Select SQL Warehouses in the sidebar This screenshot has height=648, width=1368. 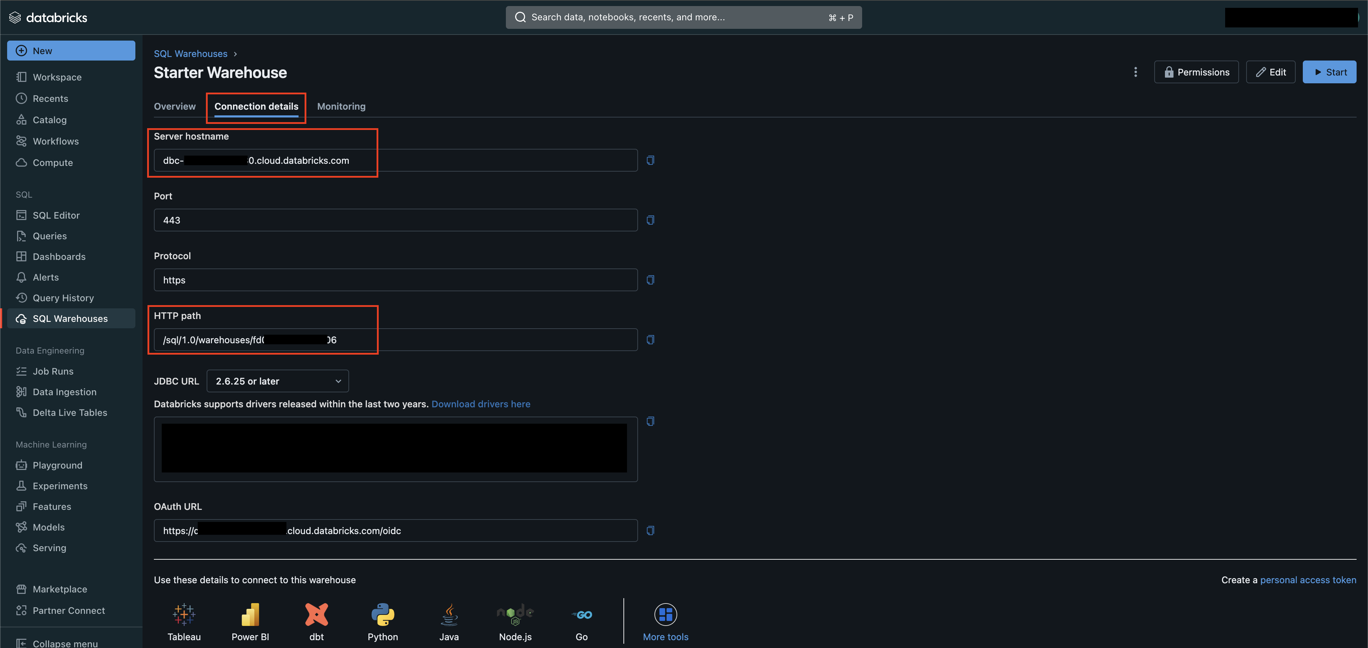pos(71,318)
